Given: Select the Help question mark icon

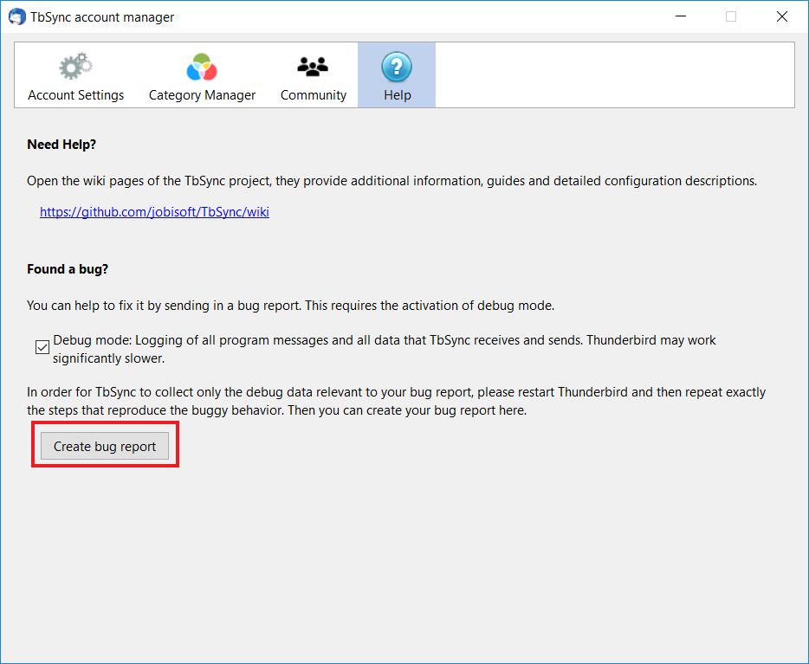Looking at the screenshot, I should [x=397, y=67].
